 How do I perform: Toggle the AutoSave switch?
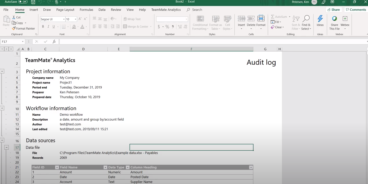pos(23,2)
